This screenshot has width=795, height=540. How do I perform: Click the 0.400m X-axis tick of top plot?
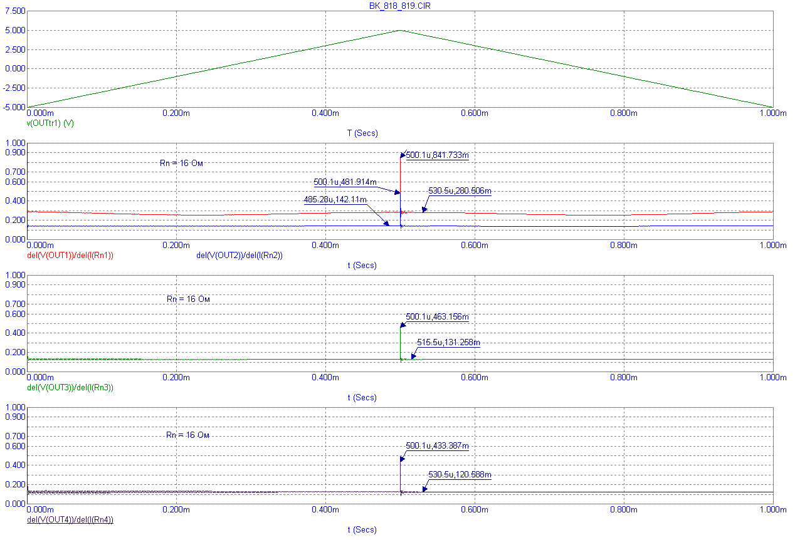(325, 113)
